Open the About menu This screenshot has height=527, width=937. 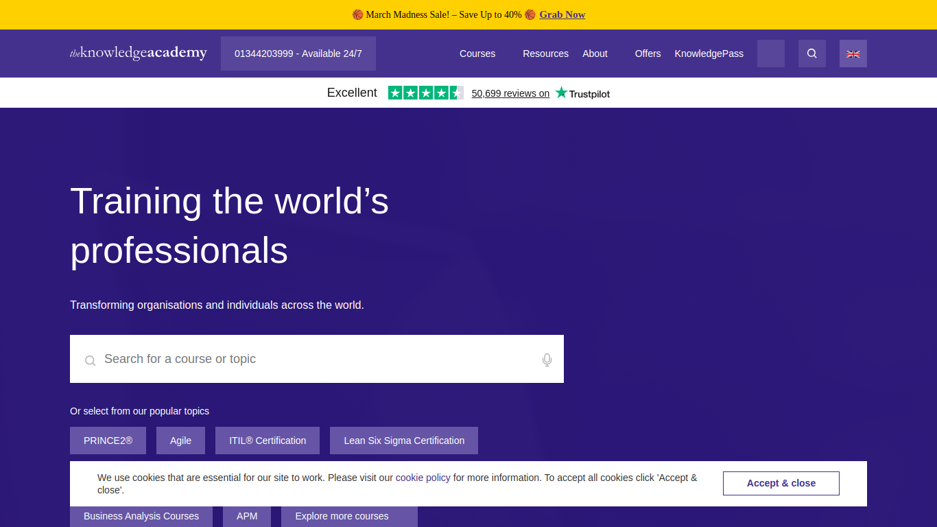(595, 54)
